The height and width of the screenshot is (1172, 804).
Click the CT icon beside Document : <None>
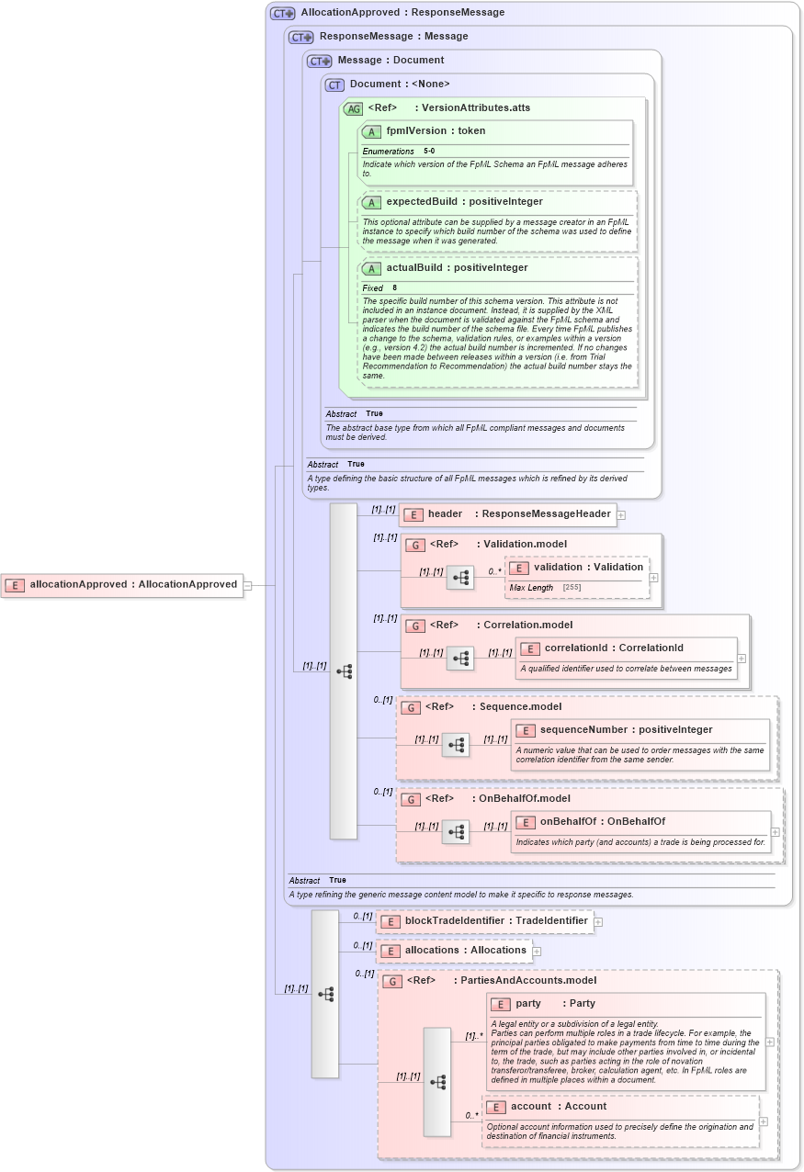coord(334,85)
